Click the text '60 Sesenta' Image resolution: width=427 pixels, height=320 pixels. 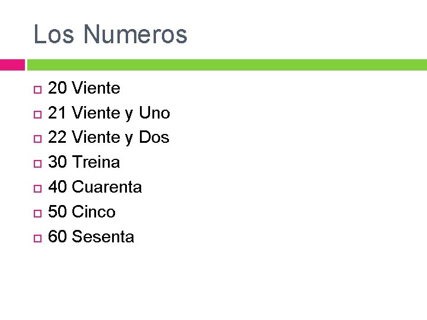coord(91,236)
